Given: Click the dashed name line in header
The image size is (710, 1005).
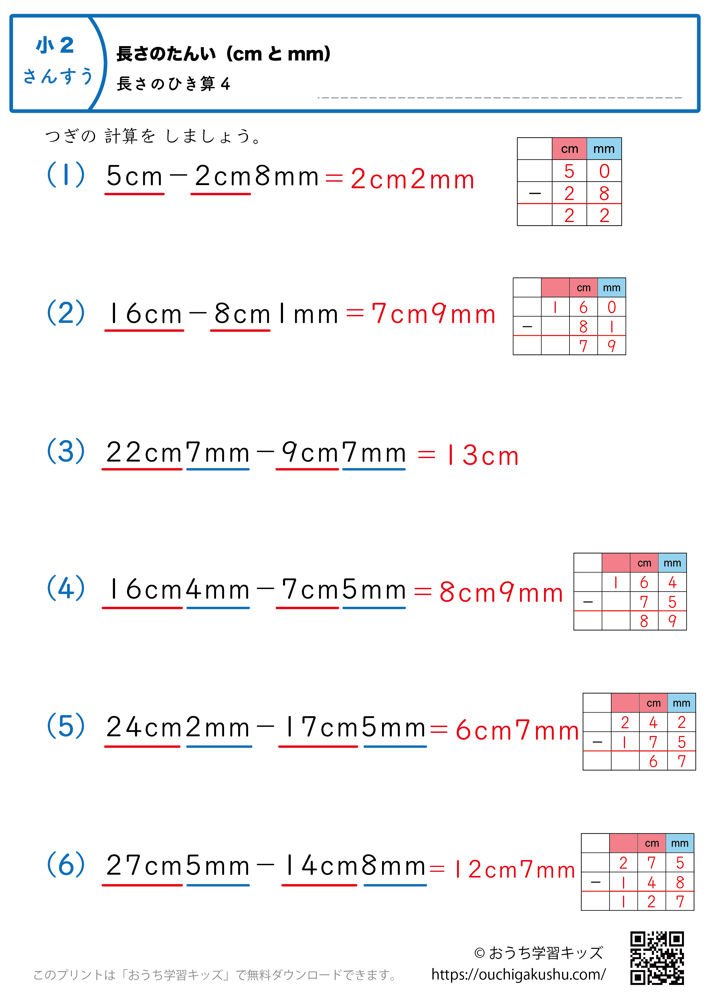Looking at the screenshot, I should click(500, 98).
